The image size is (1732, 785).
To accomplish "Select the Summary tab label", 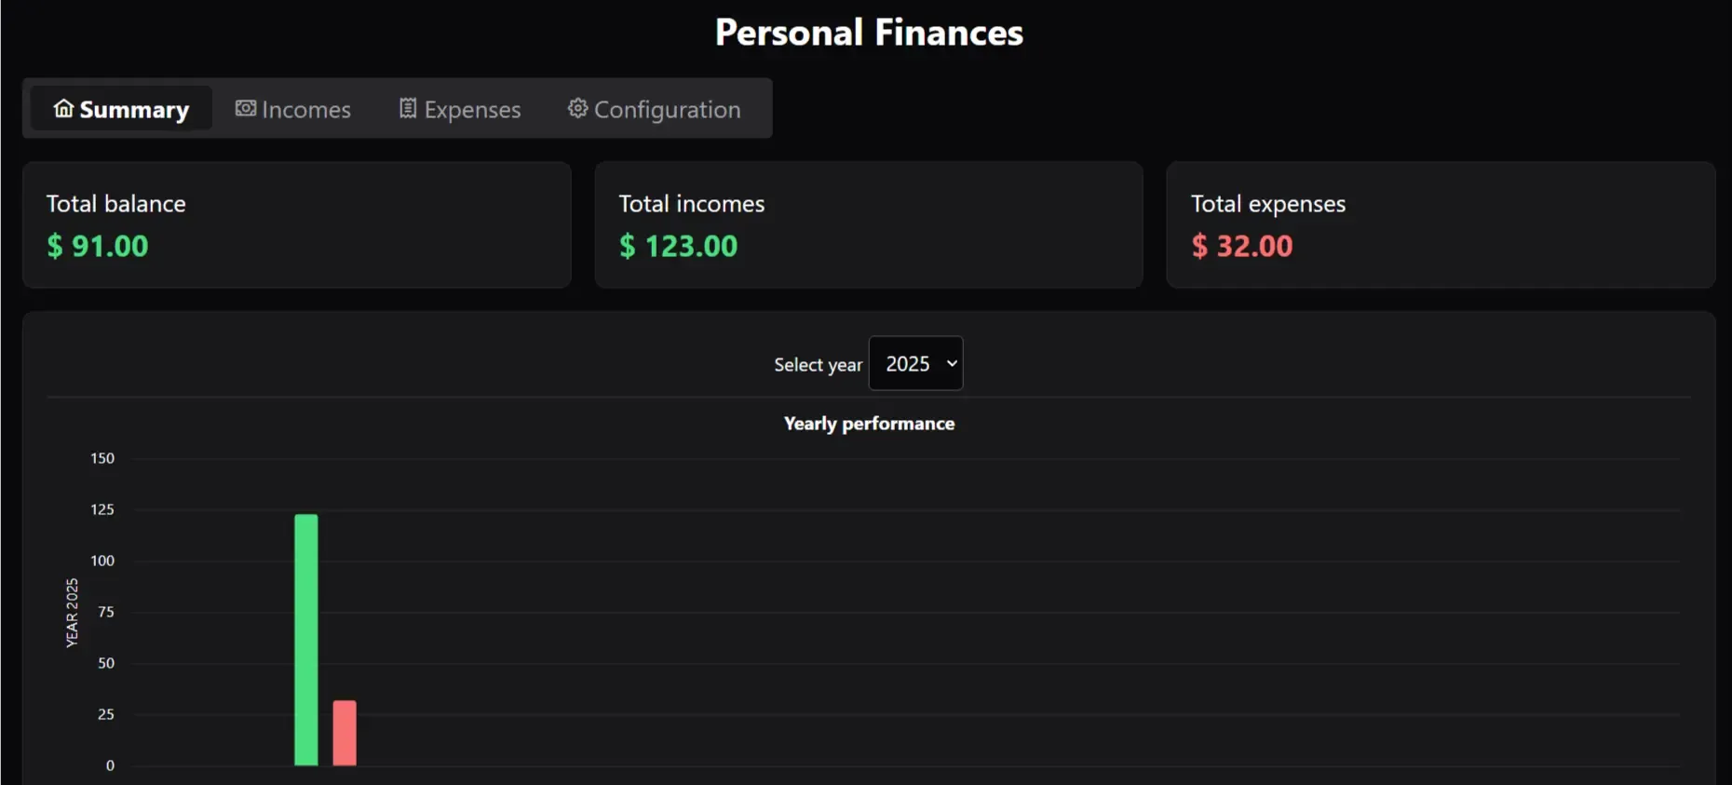I will (134, 110).
